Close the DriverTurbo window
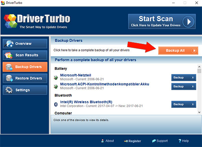The width and height of the screenshot is (202, 147). pos(197,3)
